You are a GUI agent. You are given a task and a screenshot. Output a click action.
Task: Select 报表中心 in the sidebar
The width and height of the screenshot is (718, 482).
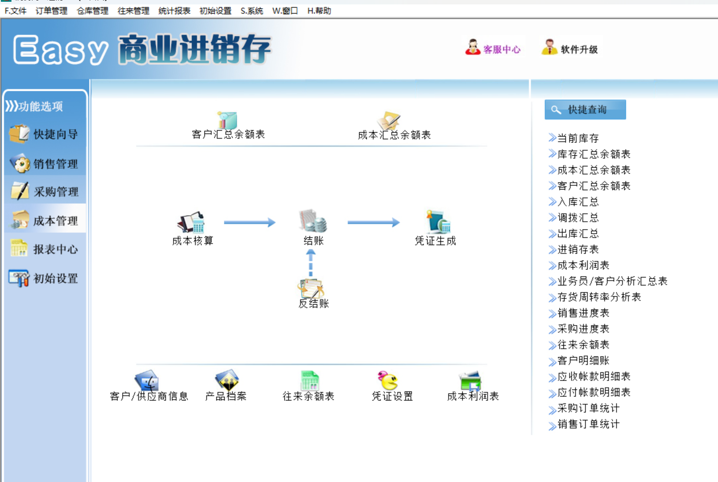(45, 249)
